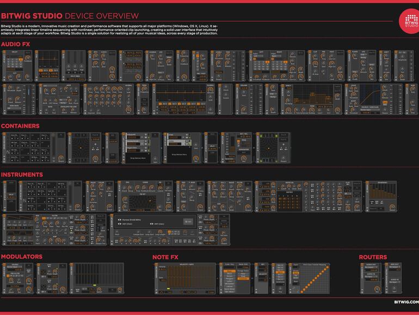The width and height of the screenshot is (419, 315).
Task: Enable band 1 button in the five-band EQ
Action: tap(160, 104)
